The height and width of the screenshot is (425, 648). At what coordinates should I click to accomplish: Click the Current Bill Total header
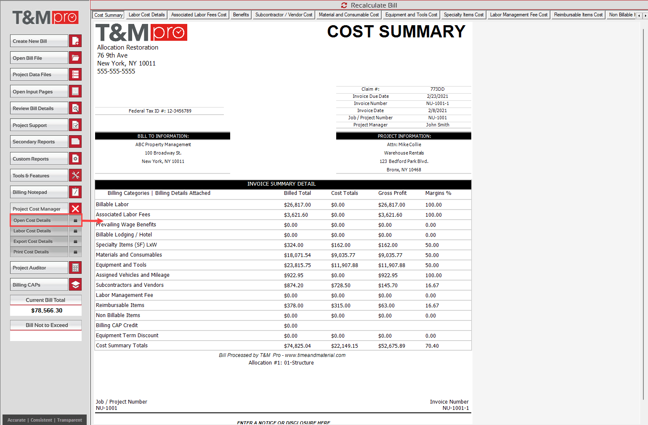point(45,300)
